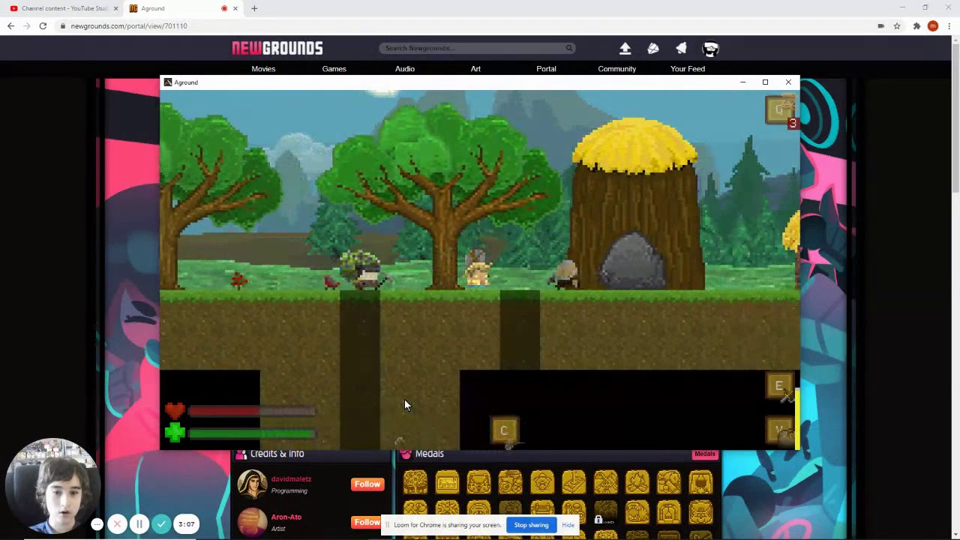Open the Chrome three-dot menu
This screenshot has width=960, height=540.
(948, 25)
